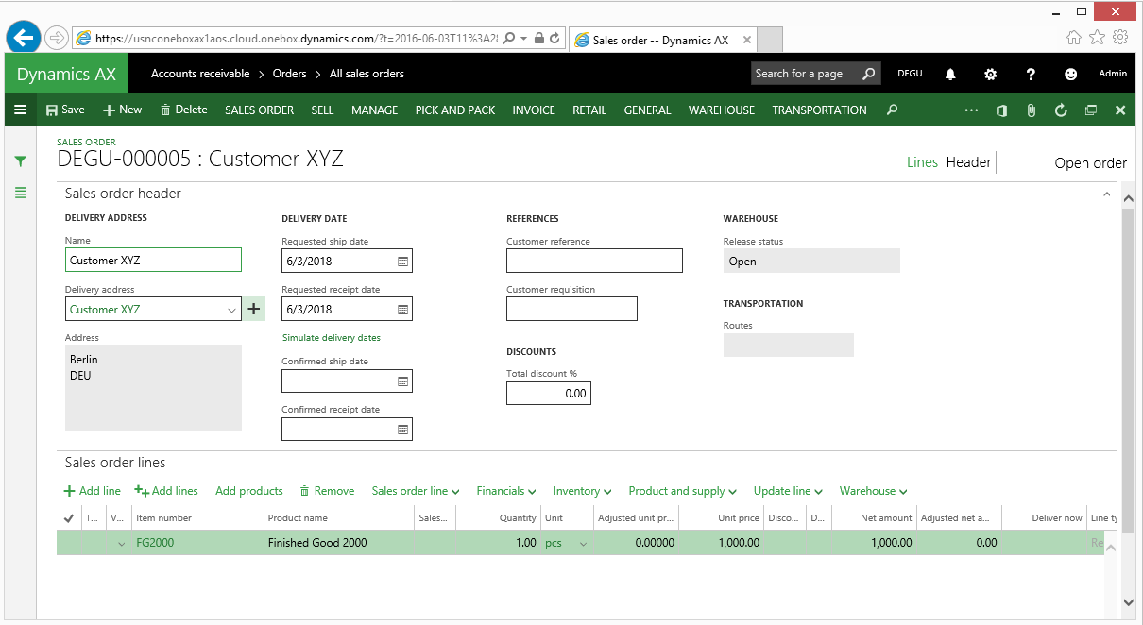Toggle the select-all checkmark in grid header
Screen dimensions: 1143x625
point(68,517)
